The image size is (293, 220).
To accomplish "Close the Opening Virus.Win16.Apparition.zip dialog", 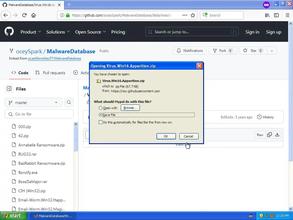I will click(199, 66).
